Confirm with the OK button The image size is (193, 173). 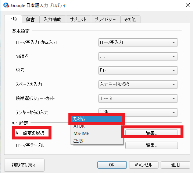(112, 165)
